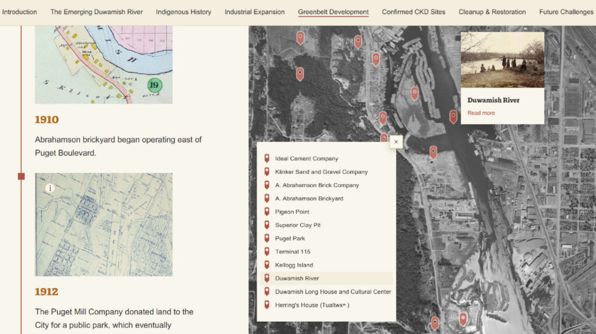This screenshot has width=596, height=334.
Task: Click pin icon beside Puget Park
Action: coord(267,238)
